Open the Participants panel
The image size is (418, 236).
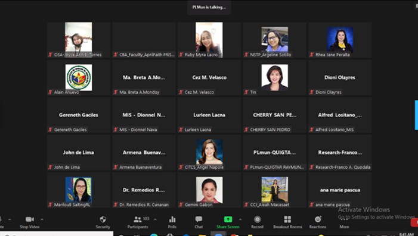138,219
